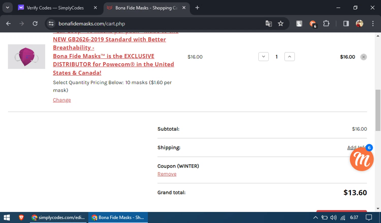This screenshot has height=223, width=381.
Task: Click the page scrollbar thumb
Action: click(x=378, y=110)
